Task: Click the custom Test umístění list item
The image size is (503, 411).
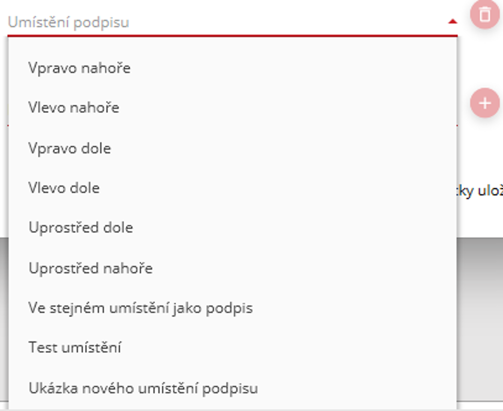Action: tap(75, 348)
